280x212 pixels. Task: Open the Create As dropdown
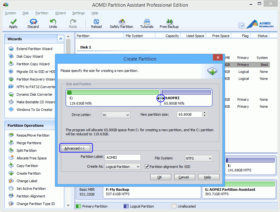tap(122, 167)
